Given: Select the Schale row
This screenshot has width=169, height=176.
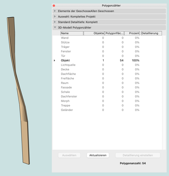Looking at the screenshot, I should coord(107,92).
